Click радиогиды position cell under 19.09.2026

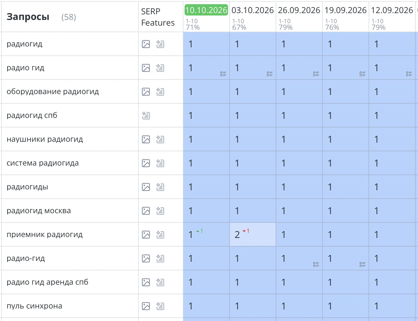[346, 187]
